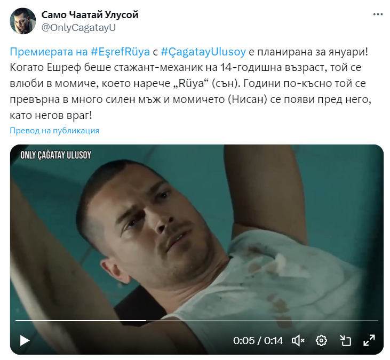Seek near the end of the video progress bar
The height and width of the screenshot is (360, 390).
point(371,321)
